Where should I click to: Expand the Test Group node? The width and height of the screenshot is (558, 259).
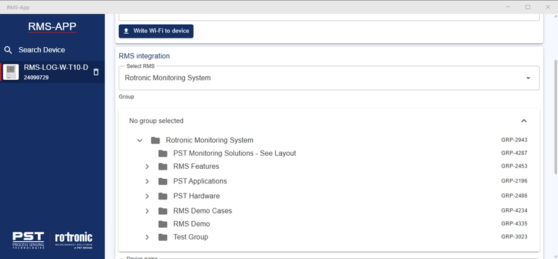[x=147, y=237]
